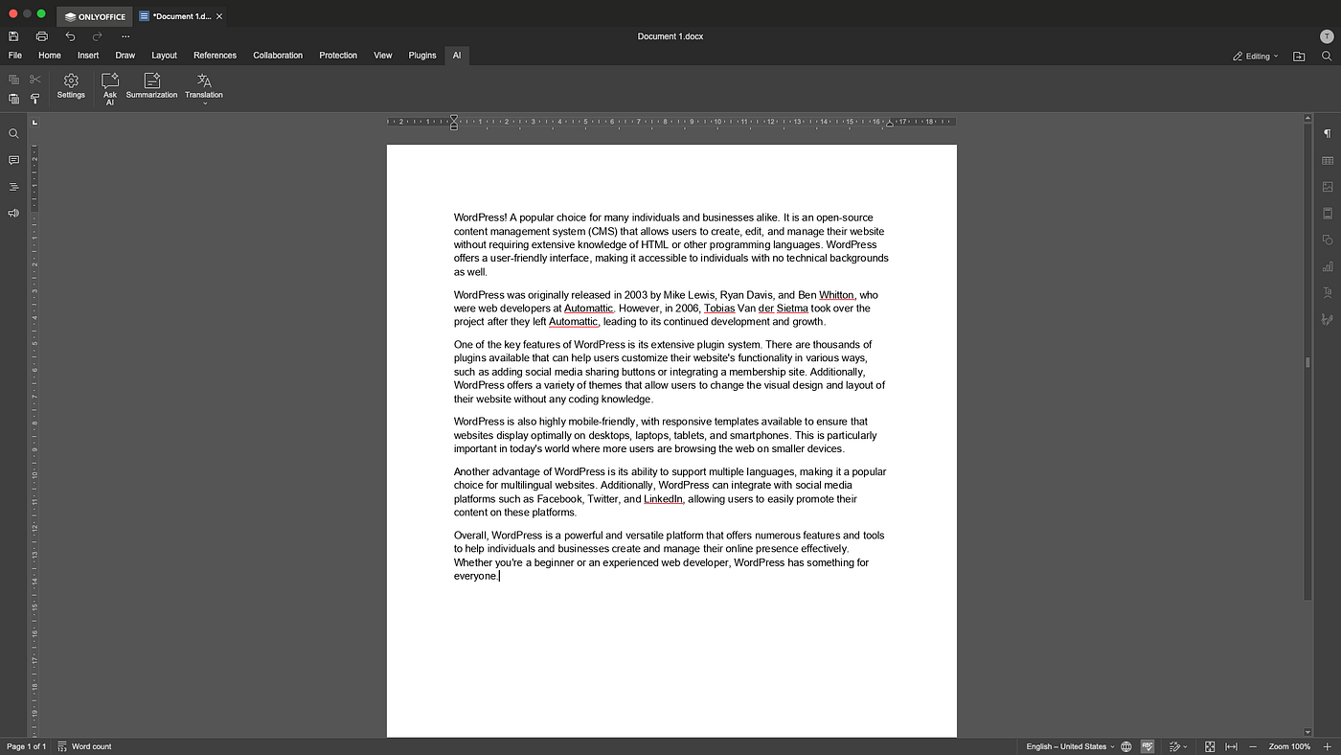The height and width of the screenshot is (755, 1341).
Task: Close the Document 1.docx tab
Action: coord(219,16)
